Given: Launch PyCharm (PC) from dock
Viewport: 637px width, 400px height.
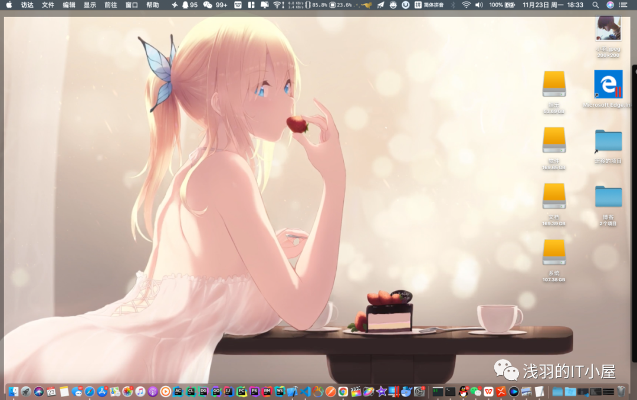Looking at the screenshot, I should point(241,392).
